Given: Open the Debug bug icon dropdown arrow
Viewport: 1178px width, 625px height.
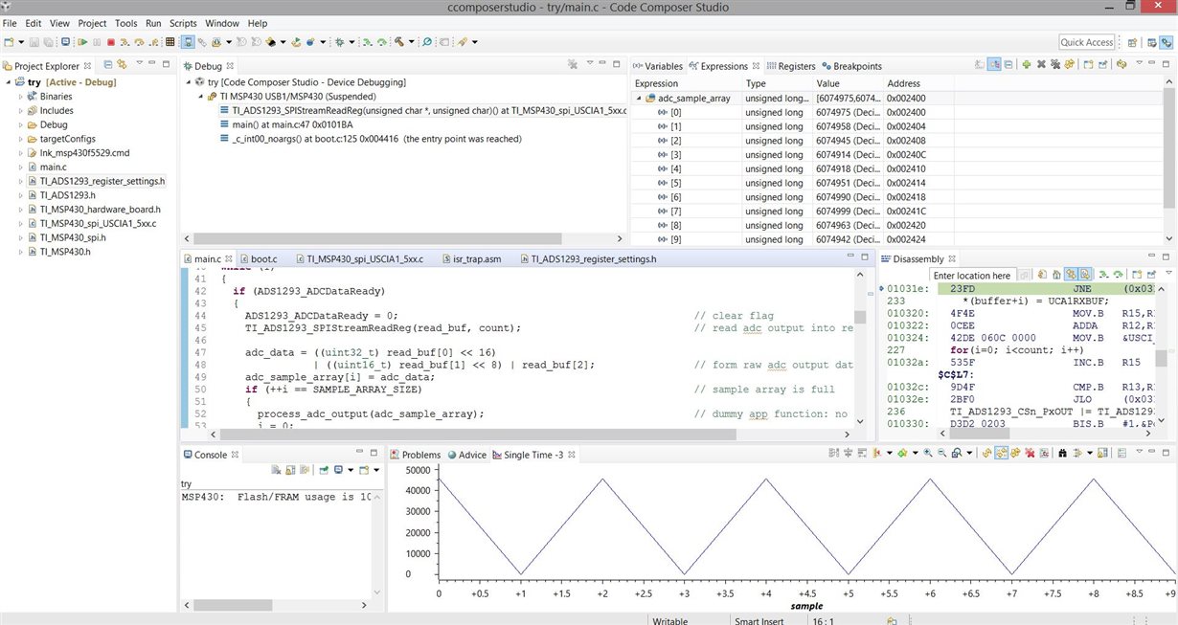Looking at the screenshot, I should pos(351,42).
